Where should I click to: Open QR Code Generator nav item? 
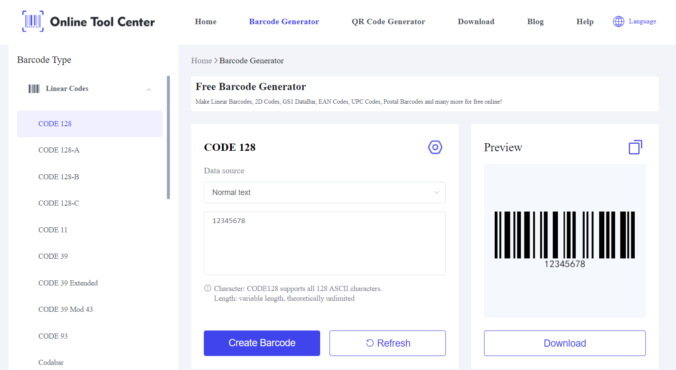[x=388, y=22]
